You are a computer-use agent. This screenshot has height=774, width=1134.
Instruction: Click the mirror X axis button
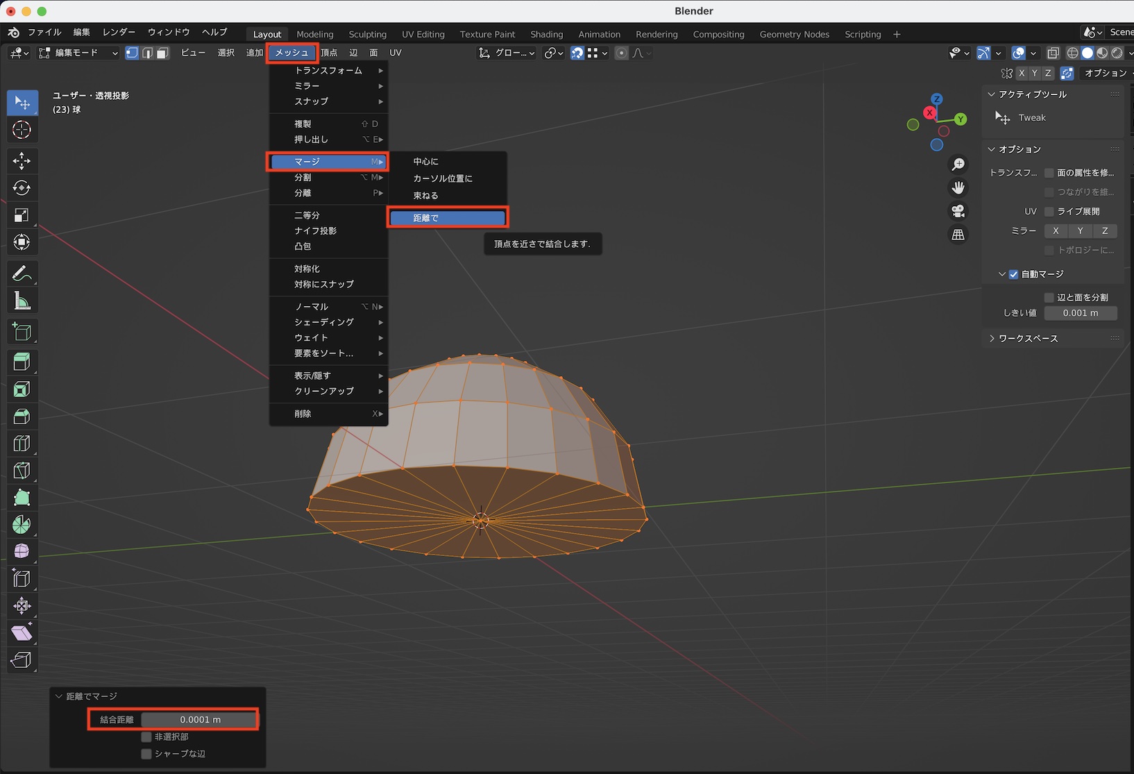click(1056, 230)
